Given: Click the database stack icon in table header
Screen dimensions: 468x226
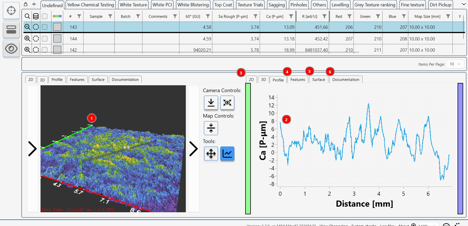Looking at the screenshot, I should (36, 16).
